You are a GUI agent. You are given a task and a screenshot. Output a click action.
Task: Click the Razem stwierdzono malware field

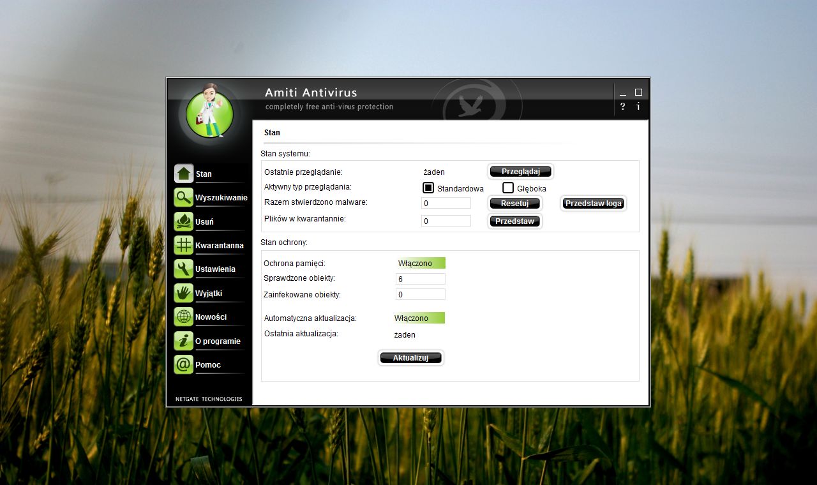tap(446, 203)
